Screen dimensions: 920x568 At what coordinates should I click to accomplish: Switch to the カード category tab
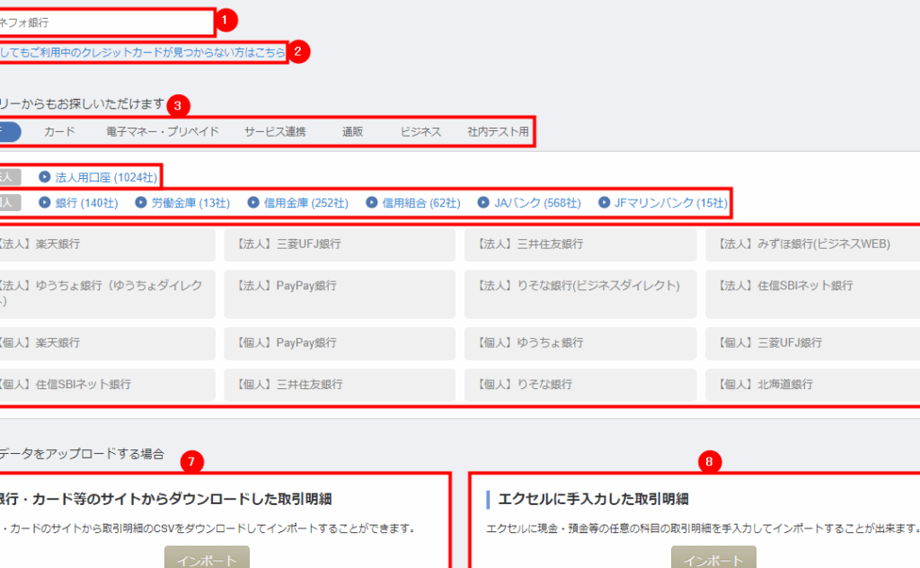click(59, 132)
